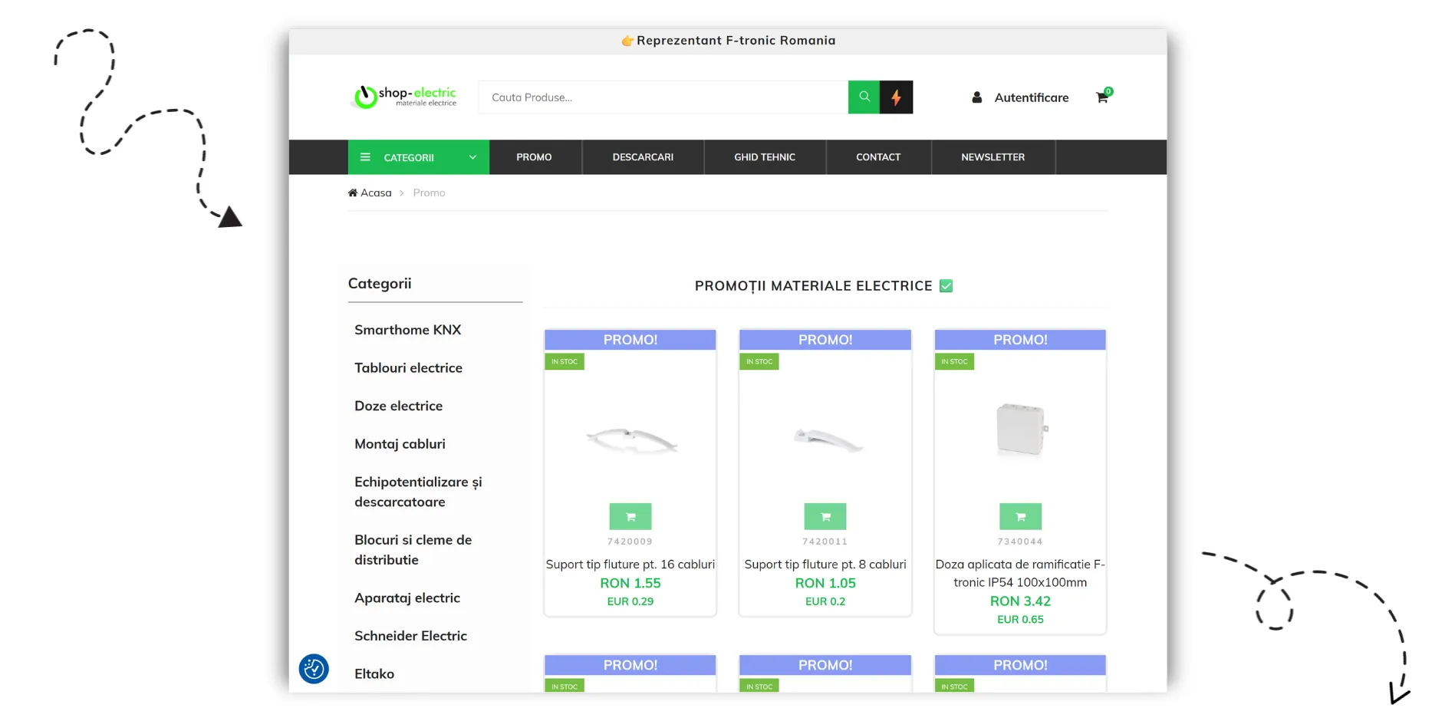Click product code 7340044
Viewport: 1455px width, 721px height.
tap(1020, 542)
